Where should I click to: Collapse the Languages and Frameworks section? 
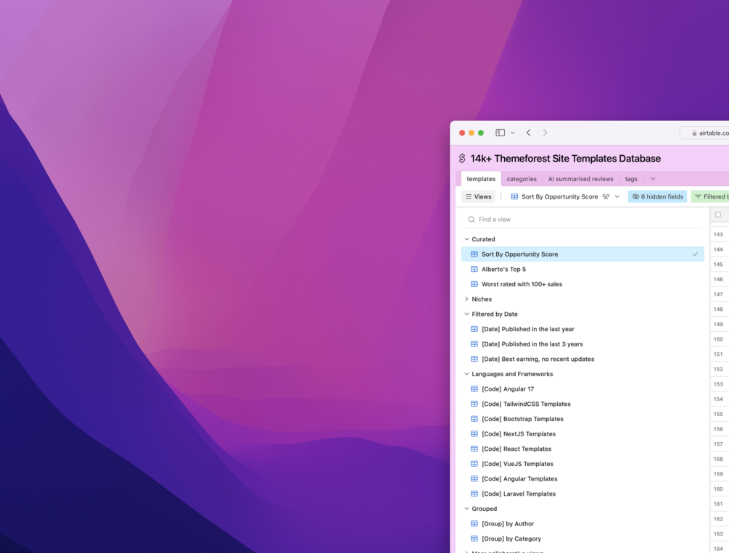[466, 374]
